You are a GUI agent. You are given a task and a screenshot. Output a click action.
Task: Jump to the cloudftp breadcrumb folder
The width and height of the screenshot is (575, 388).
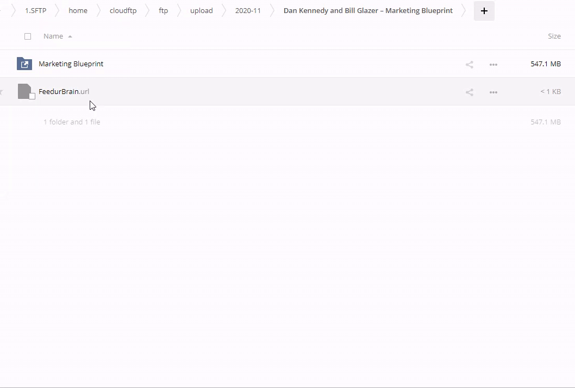(123, 11)
